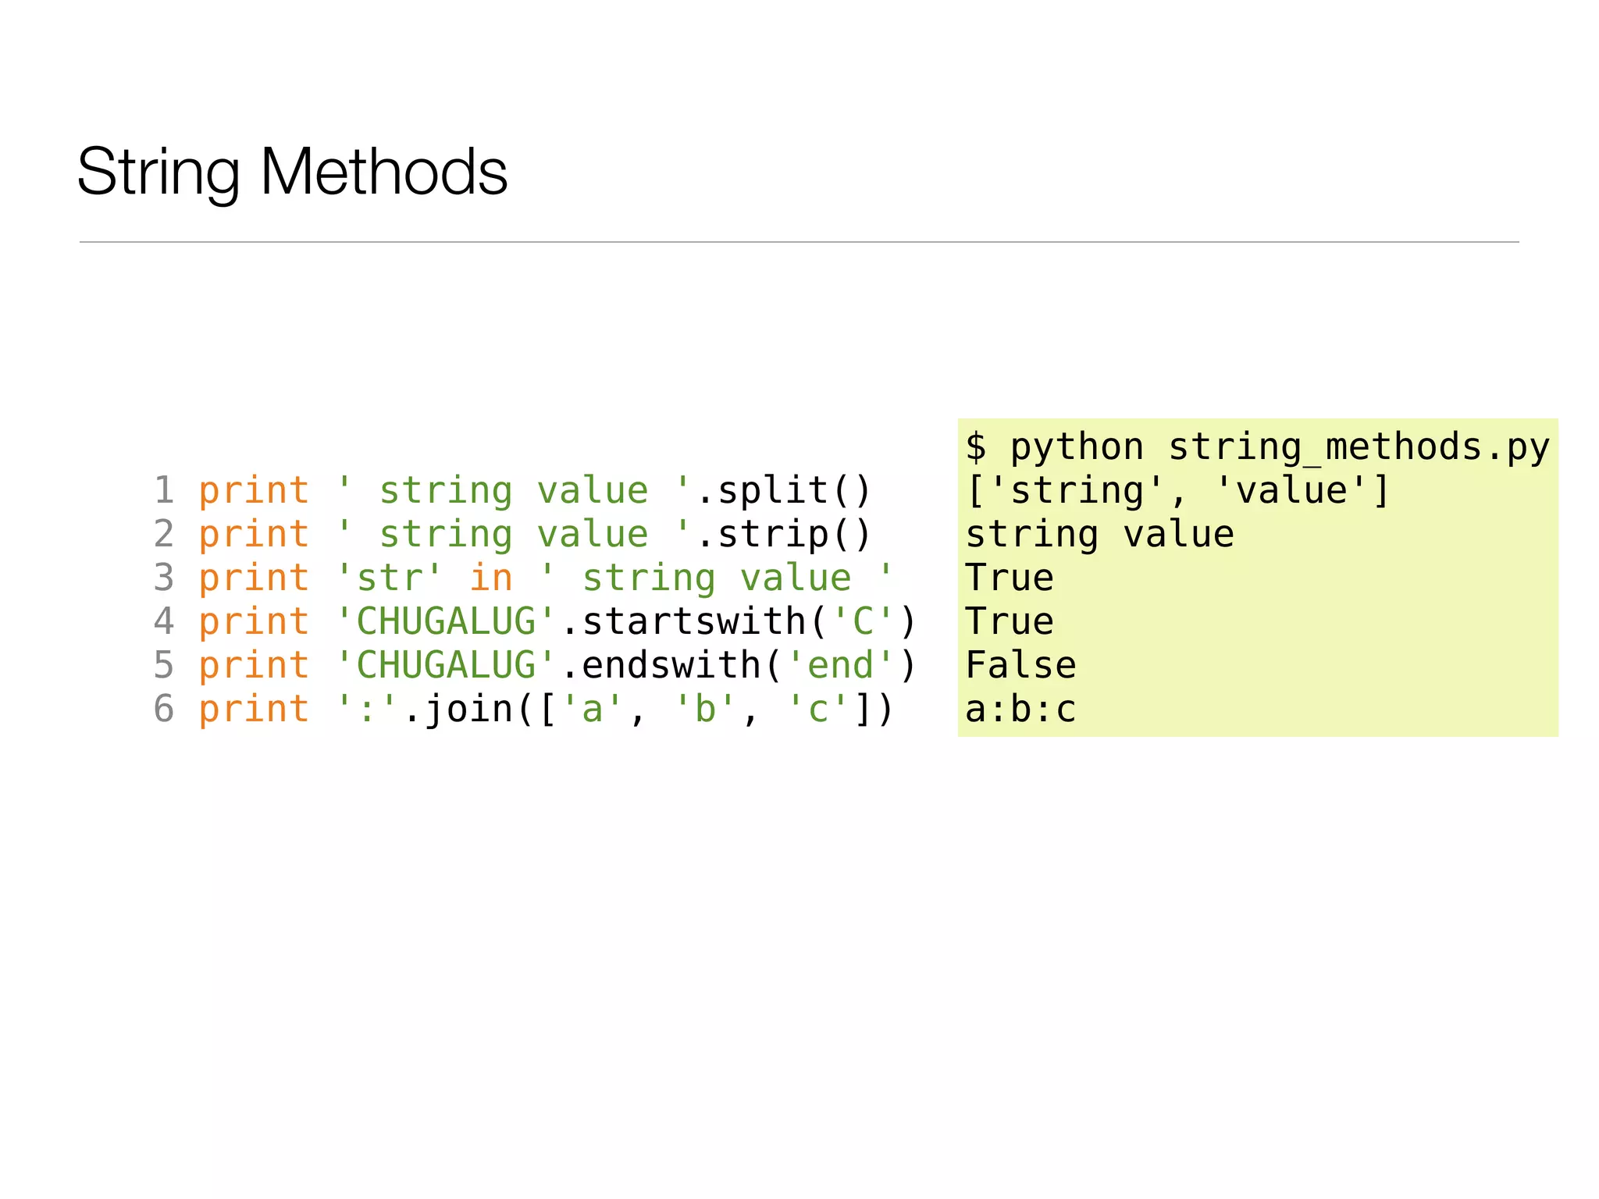Select the .startswith call on line 4
This screenshot has width=1599, height=1199.
click(x=685, y=622)
